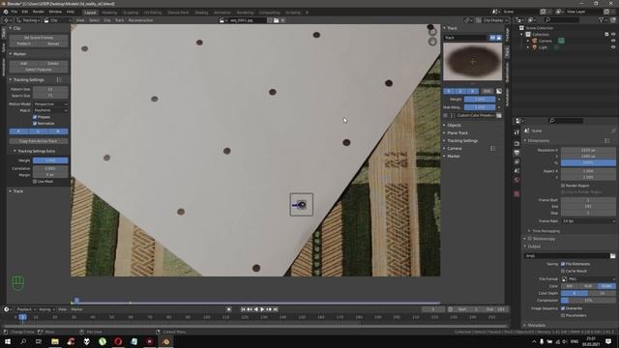Open the Tool properties tab icon
The height and width of the screenshot is (348, 619).
click(516, 132)
